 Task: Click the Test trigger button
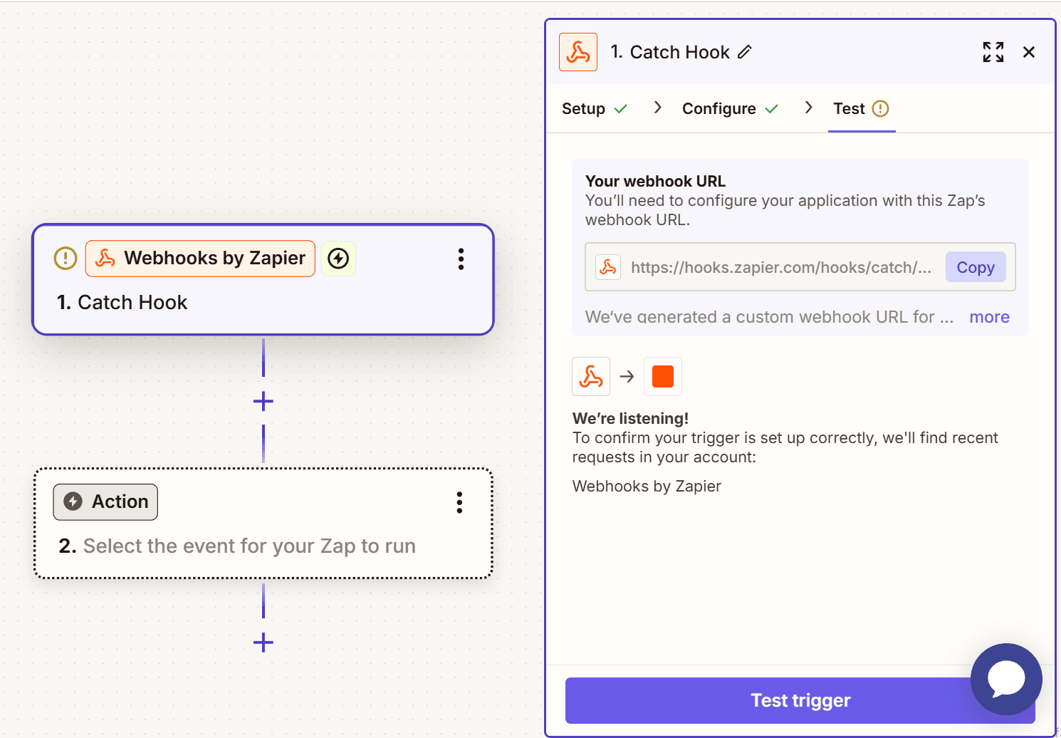click(x=800, y=700)
